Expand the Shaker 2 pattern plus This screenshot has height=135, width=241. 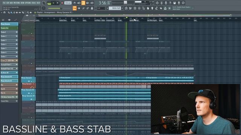pyautogui.click(x=17, y=36)
